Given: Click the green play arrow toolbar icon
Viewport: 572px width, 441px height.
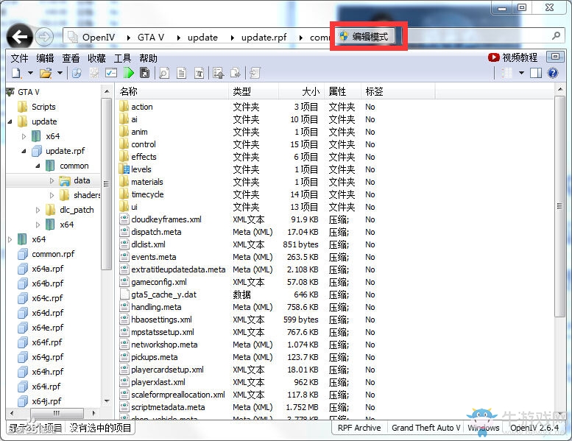Looking at the screenshot, I should point(130,73).
